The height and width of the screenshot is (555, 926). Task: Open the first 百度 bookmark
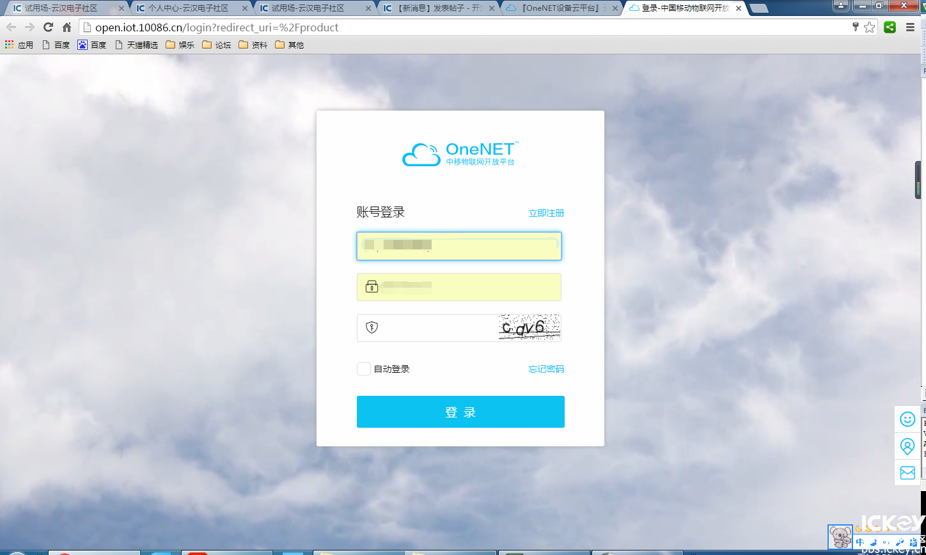[56, 45]
